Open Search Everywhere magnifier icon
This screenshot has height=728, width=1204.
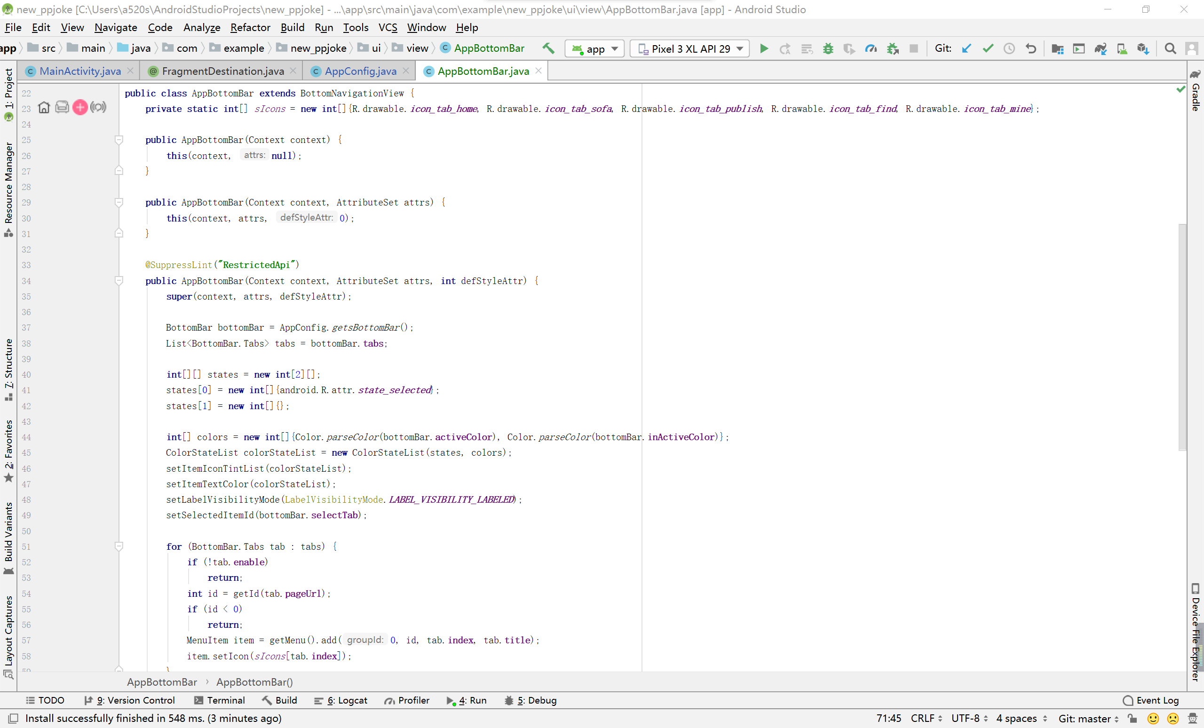(x=1170, y=48)
